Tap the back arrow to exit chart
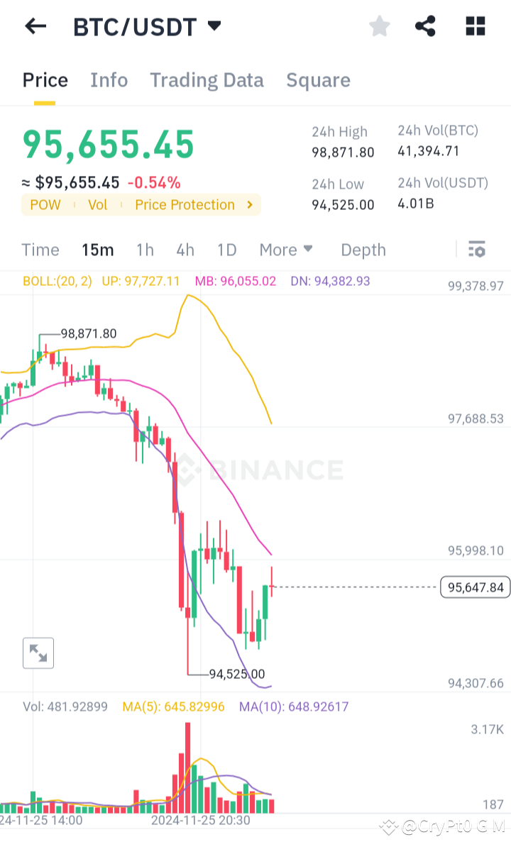The height and width of the screenshot is (842, 511). pyautogui.click(x=34, y=26)
